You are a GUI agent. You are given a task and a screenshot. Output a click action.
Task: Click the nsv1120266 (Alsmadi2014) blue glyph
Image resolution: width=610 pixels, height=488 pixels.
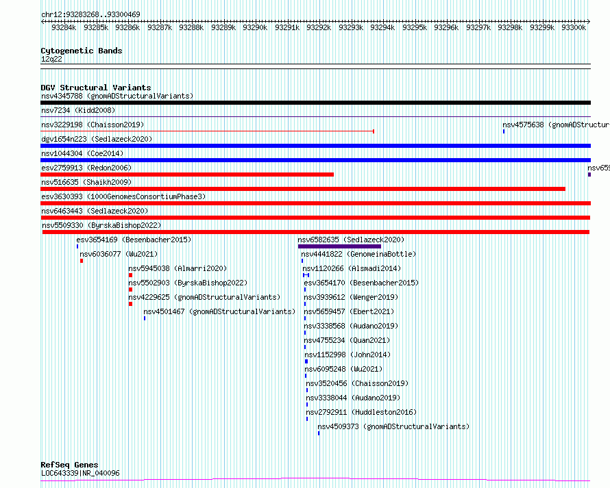pyautogui.click(x=306, y=275)
